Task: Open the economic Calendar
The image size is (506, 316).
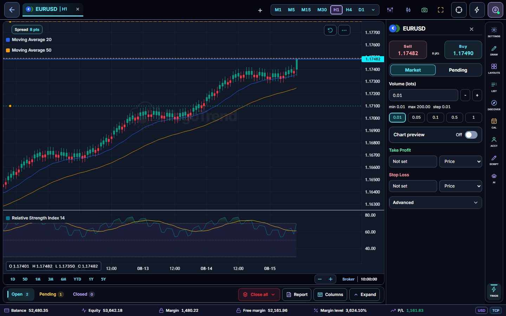Action: point(494,123)
